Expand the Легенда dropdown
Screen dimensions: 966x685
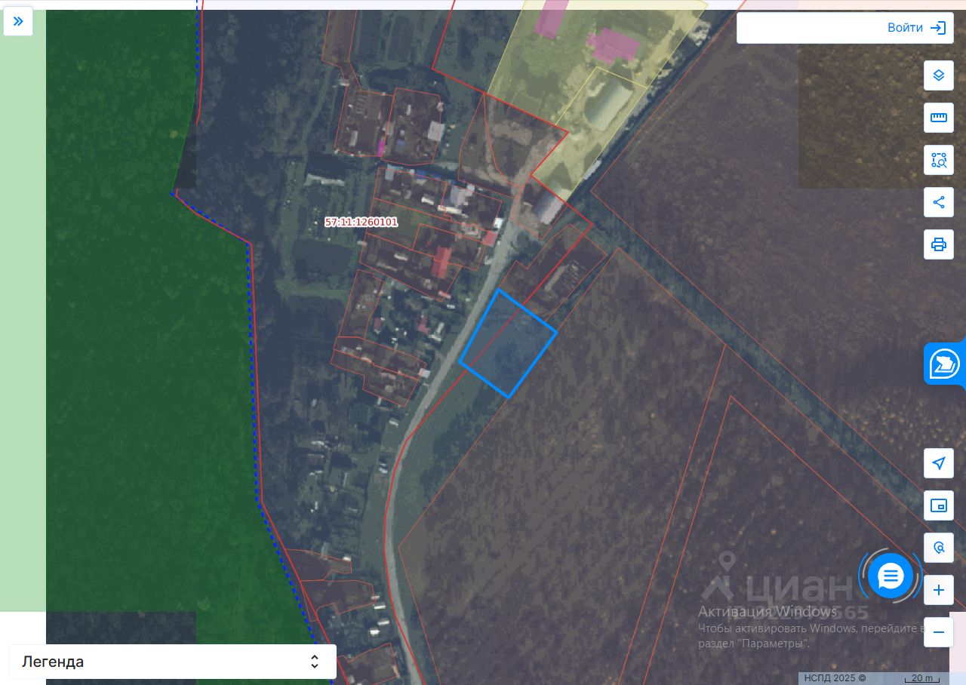click(173, 662)
